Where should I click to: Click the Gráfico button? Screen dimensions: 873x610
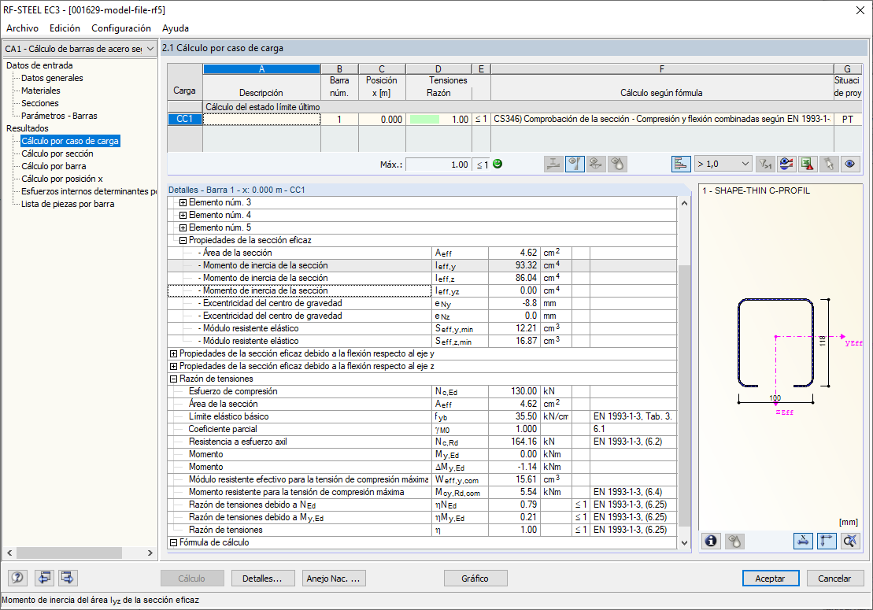(x=475, y=579)
